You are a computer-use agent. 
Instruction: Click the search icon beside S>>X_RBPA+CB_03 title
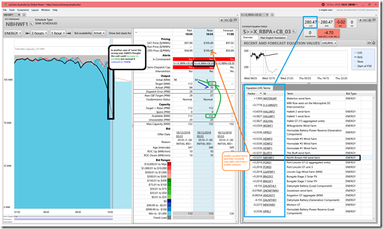click(294, 32)
